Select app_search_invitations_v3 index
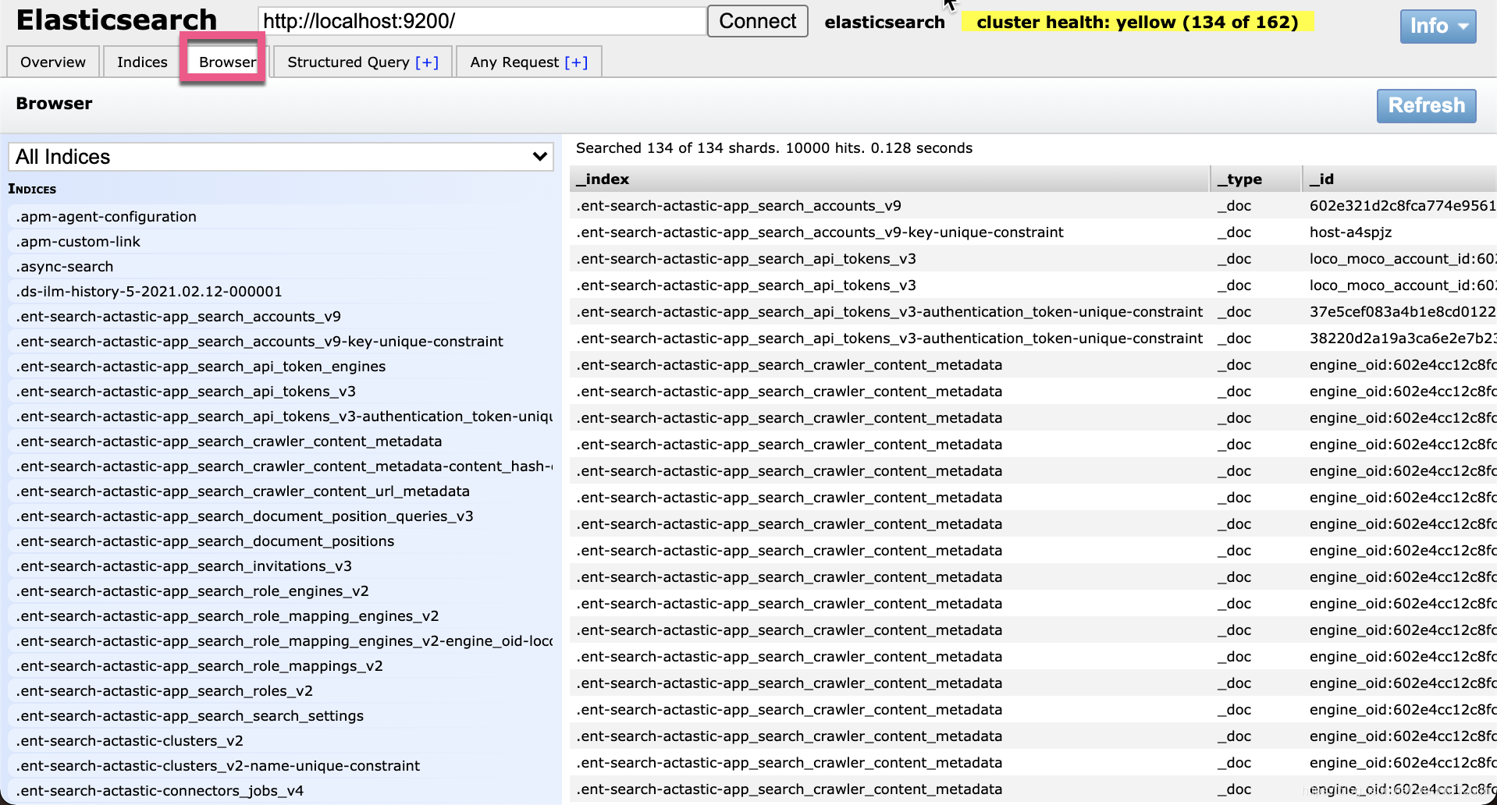Screen dimensions: 1497x805 (281, 566)
